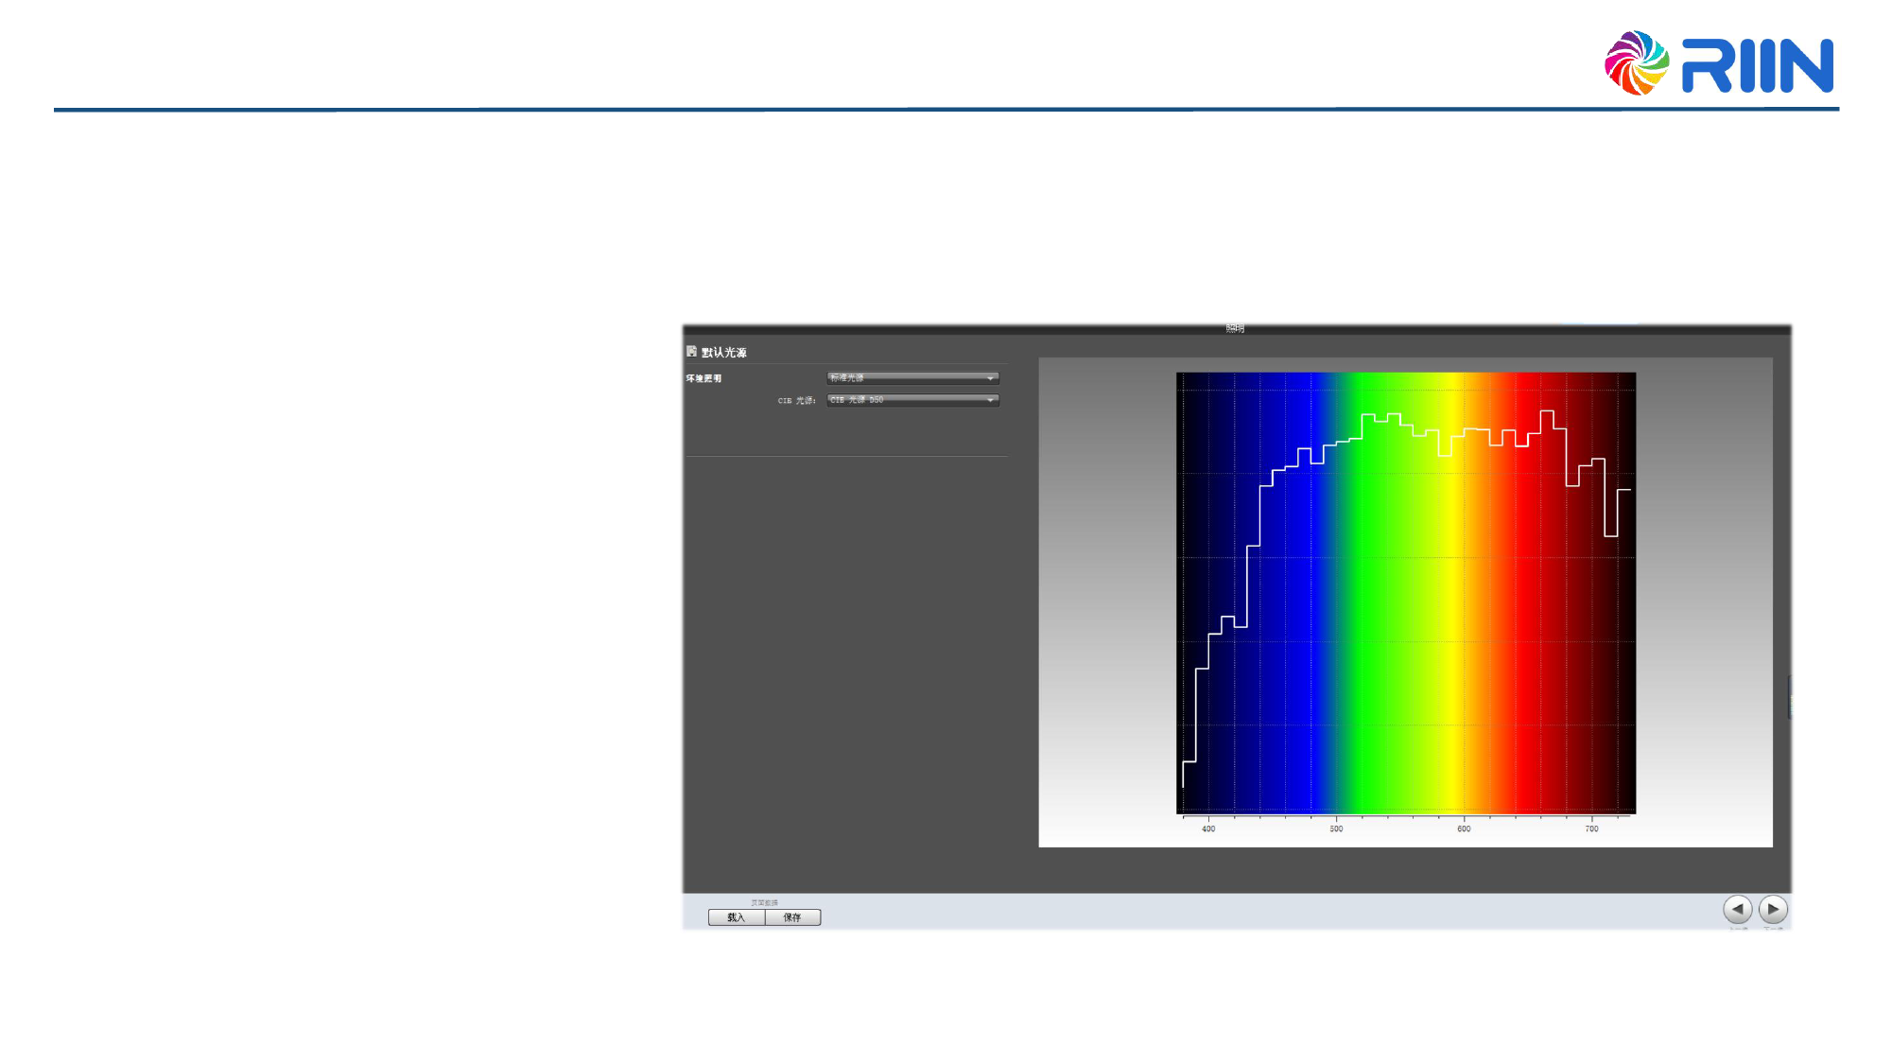The height and width of the screenshot is (1064, 1892).
Task: Click the 500 wavelength axis label
Action: (x=1336, y=829)
